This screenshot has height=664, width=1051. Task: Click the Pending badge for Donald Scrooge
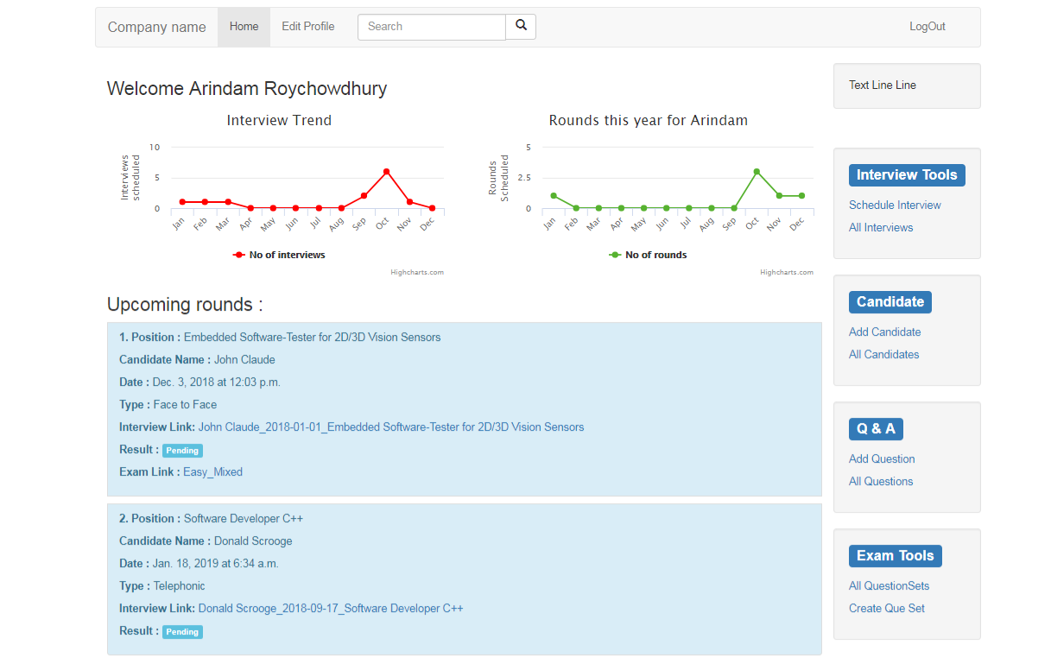[x=182, y=632]
